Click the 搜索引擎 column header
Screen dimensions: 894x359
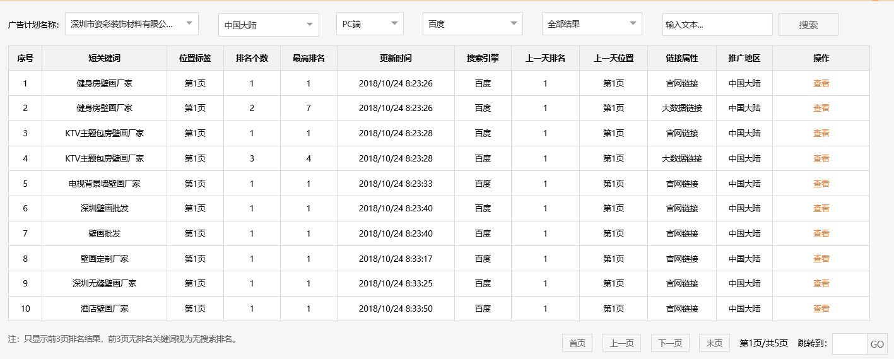coord(483,58)
